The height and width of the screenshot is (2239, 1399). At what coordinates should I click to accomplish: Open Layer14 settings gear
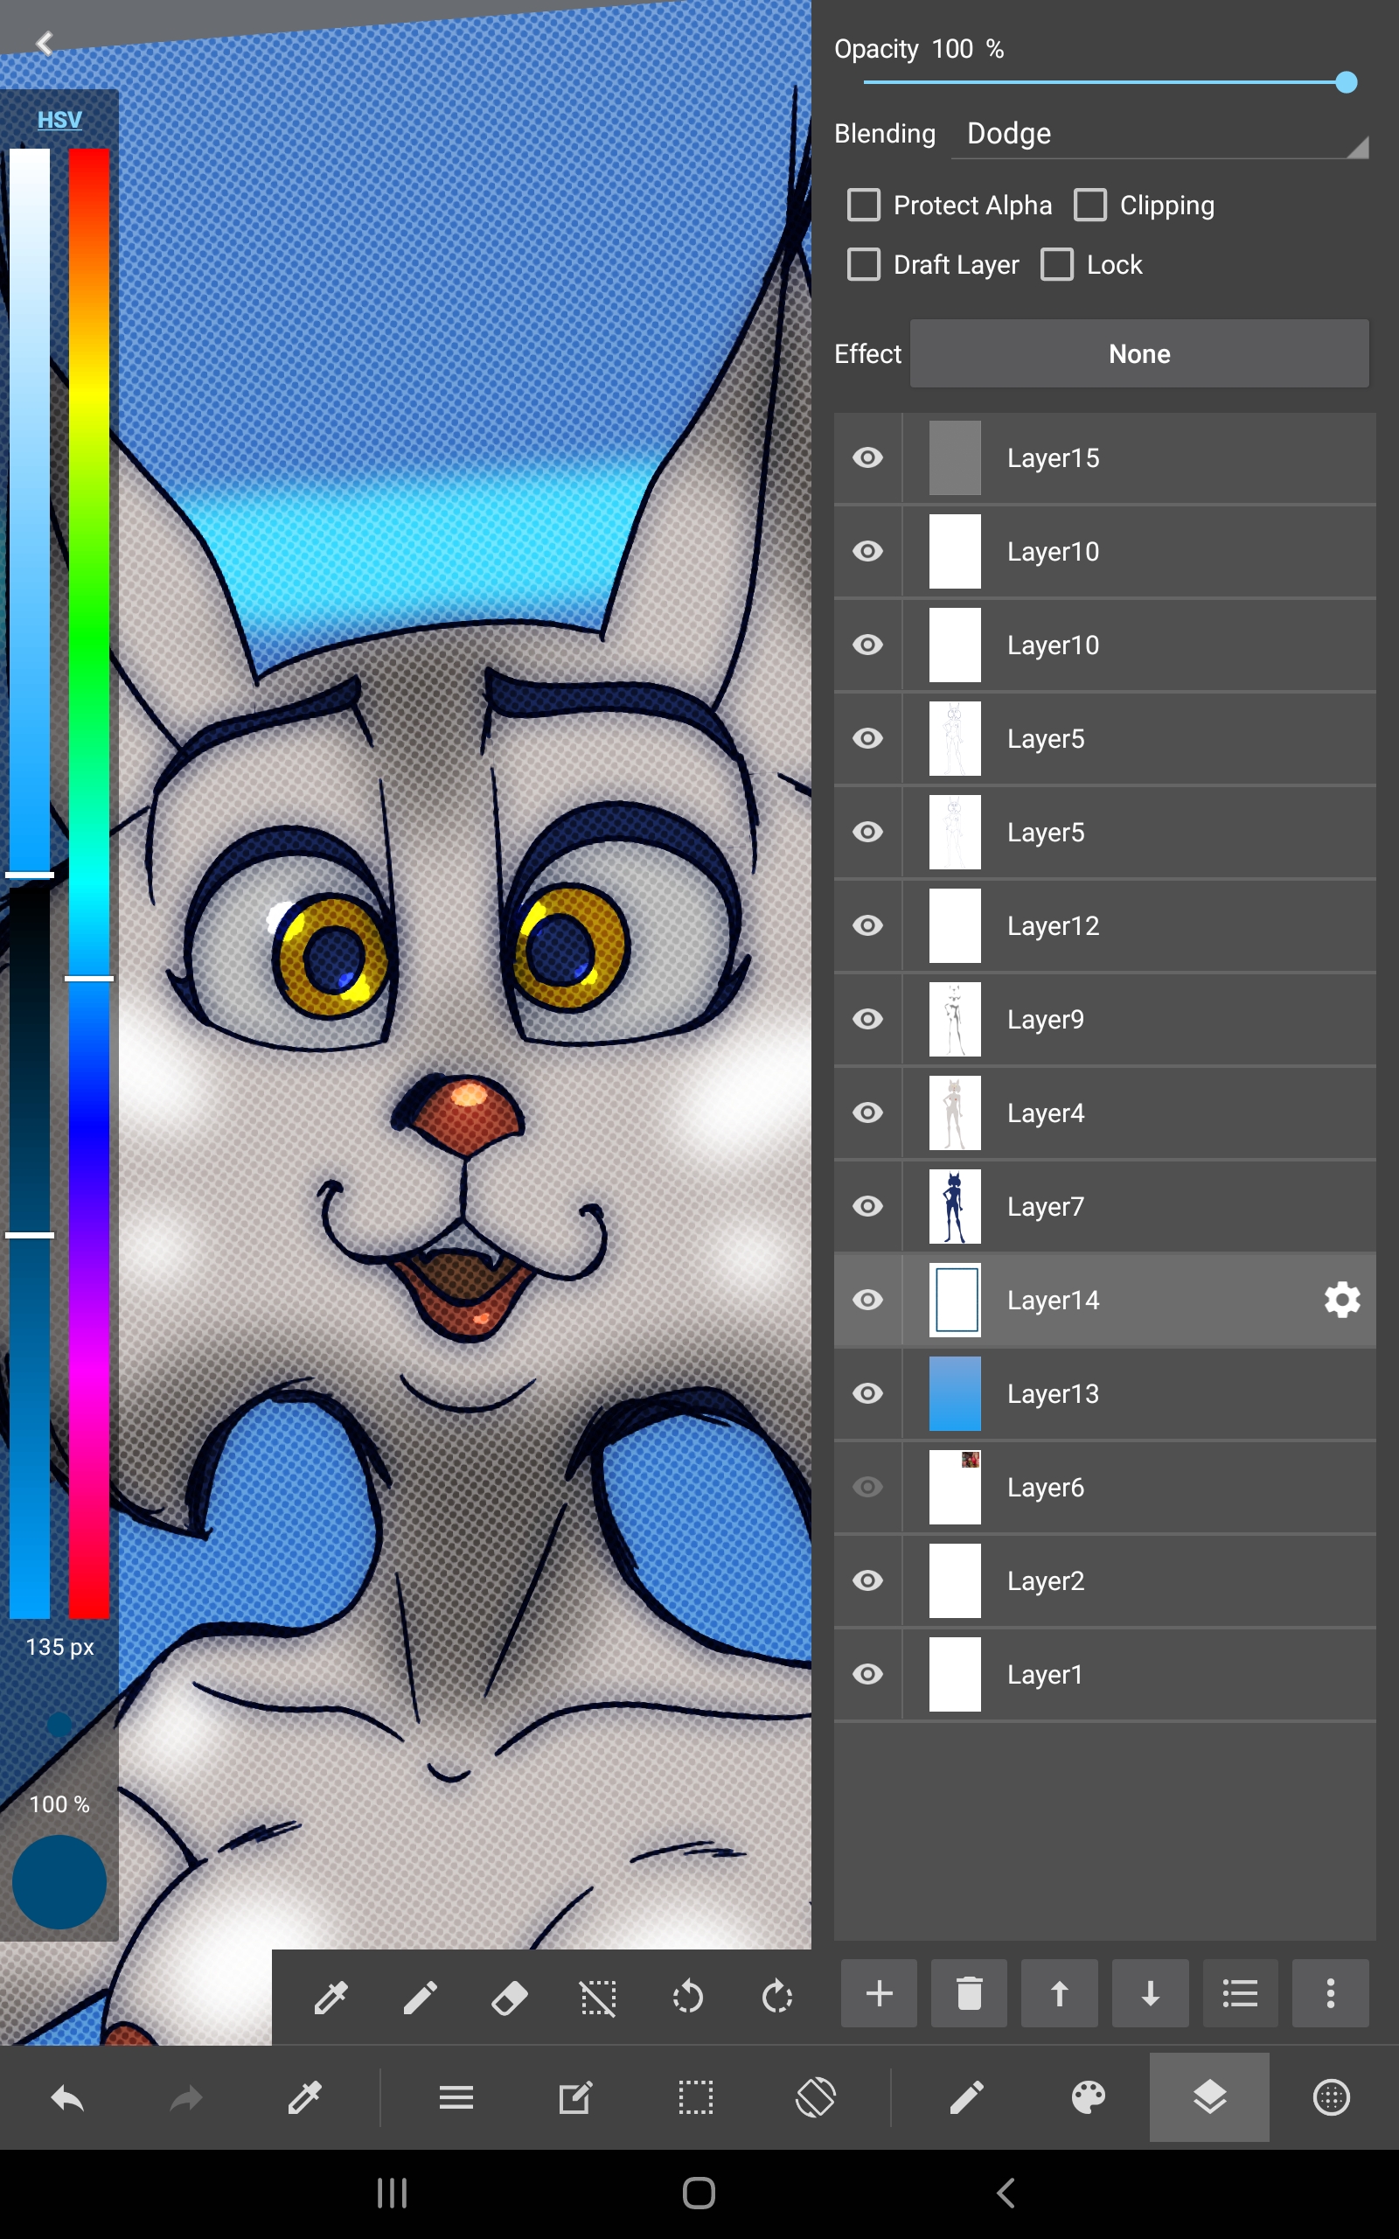coord(1341,1300)
